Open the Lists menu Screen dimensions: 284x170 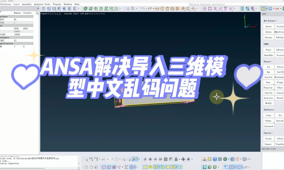[x=16, y=4]
